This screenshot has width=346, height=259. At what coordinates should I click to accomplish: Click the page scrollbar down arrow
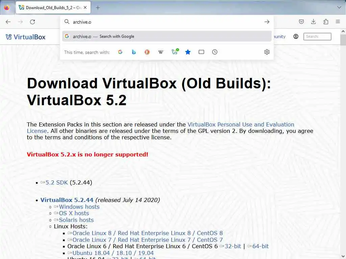[x=343, y=257]
